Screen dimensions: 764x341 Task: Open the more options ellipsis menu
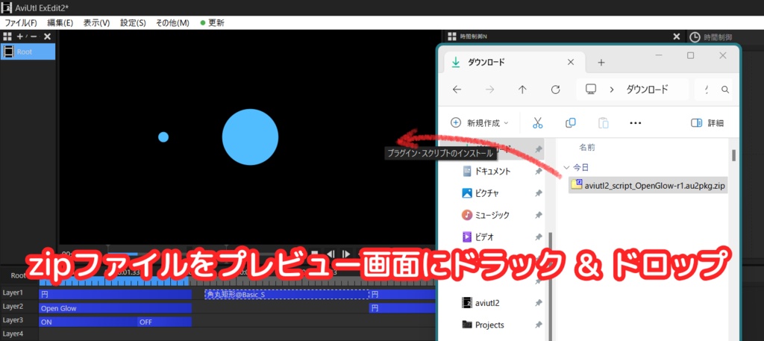(636, 123)
